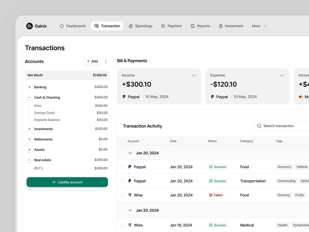This screenshot has width=309, height=232.
Task: Click the Spendings tag icon
Action: click(131, 26)
